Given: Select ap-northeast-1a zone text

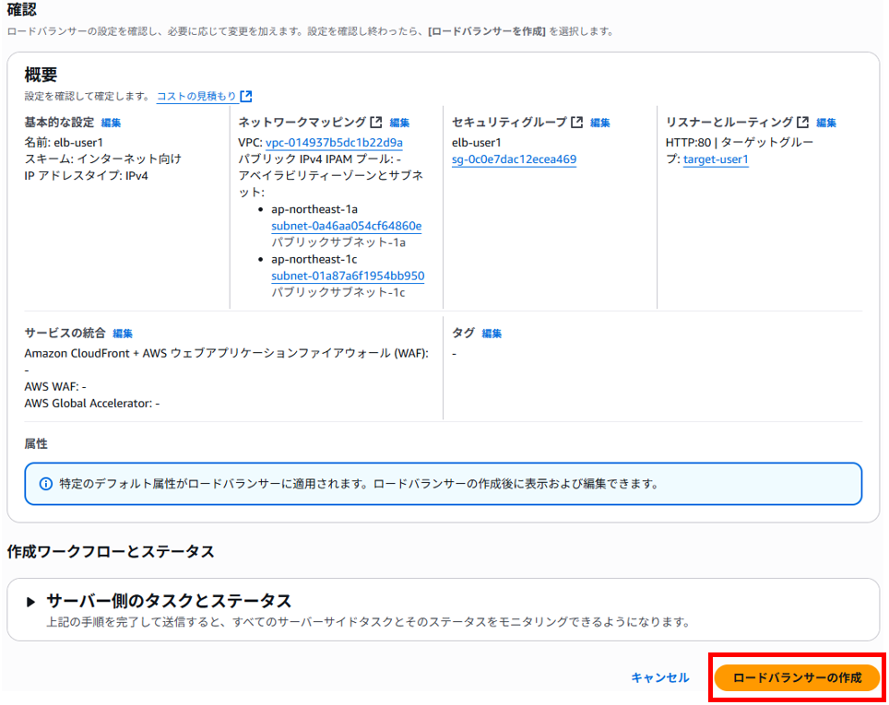Looking at the screenshot, I should pos(314,210).
